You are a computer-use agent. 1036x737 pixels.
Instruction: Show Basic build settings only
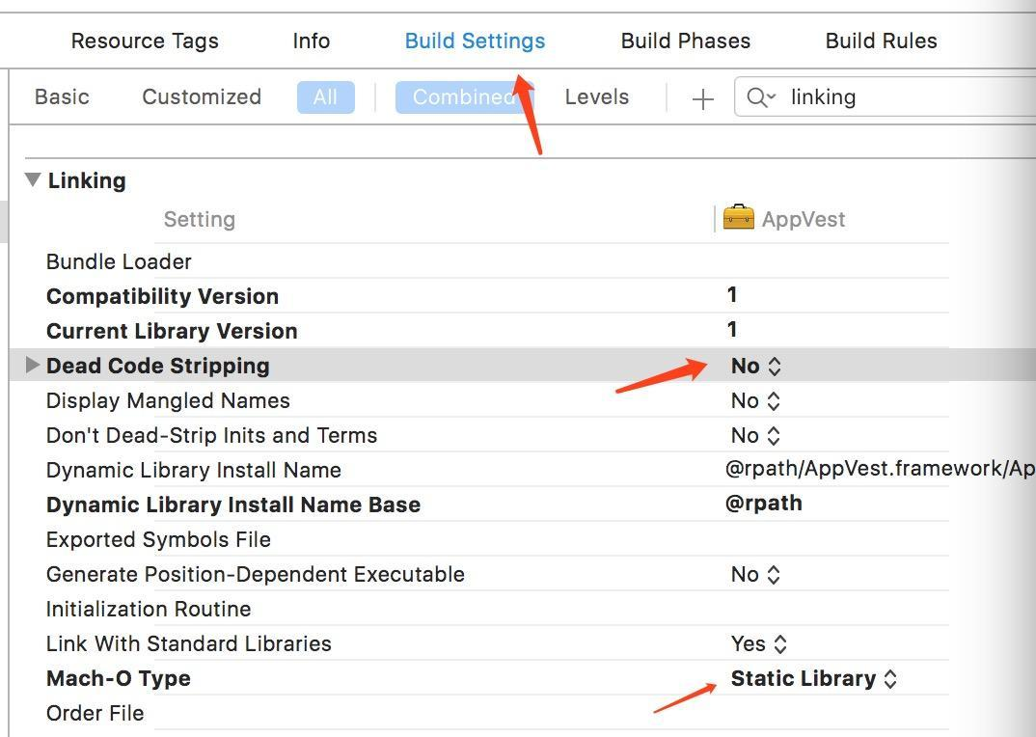tap(62, 96)
